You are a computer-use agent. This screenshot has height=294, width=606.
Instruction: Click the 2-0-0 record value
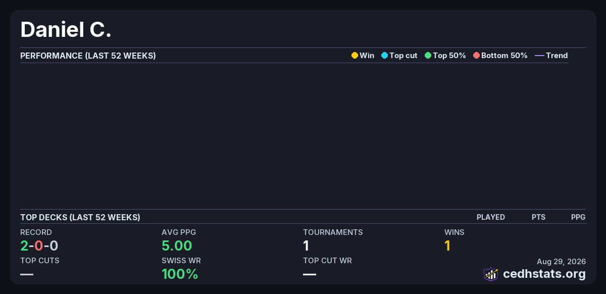click(39, 246)
